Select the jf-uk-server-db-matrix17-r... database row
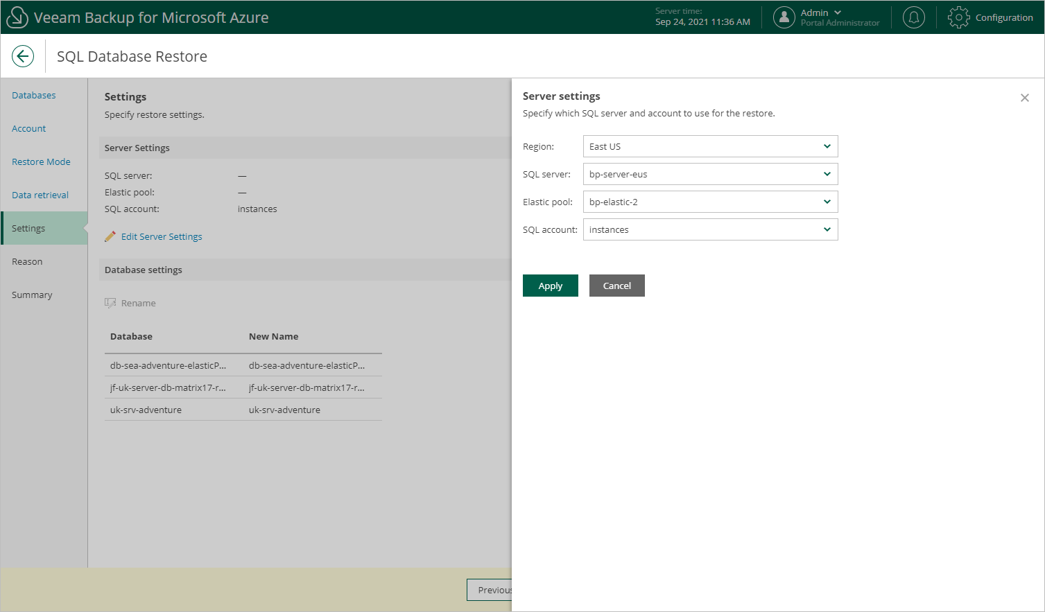Viewport: 1045px width, 612px height. (x=243, y=387)
